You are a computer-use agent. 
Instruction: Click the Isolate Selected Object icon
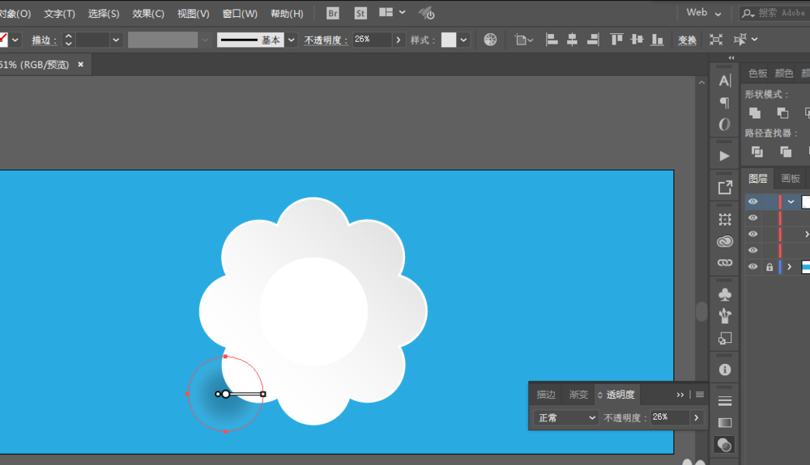pyautogui.click(x=716, y=40)
